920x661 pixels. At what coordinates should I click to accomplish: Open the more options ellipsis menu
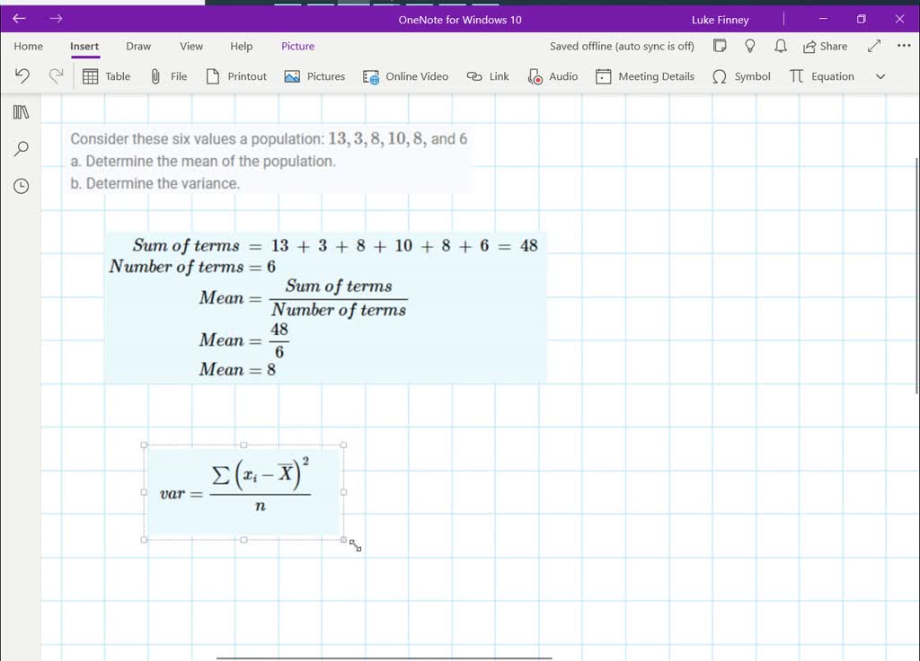(903, 46)
